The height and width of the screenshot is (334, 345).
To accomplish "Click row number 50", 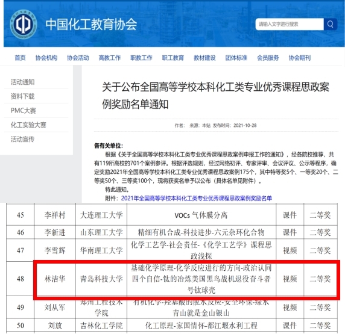I will point(21,326).
